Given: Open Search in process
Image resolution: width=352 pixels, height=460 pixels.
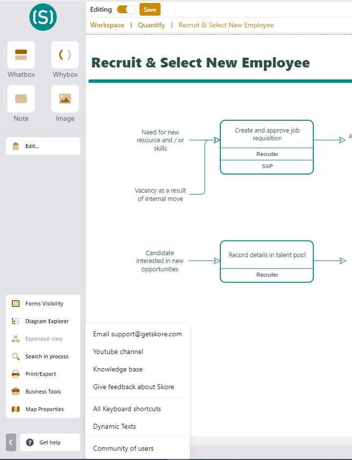Looking at the screenshot, I should click(x=43, y=356).
